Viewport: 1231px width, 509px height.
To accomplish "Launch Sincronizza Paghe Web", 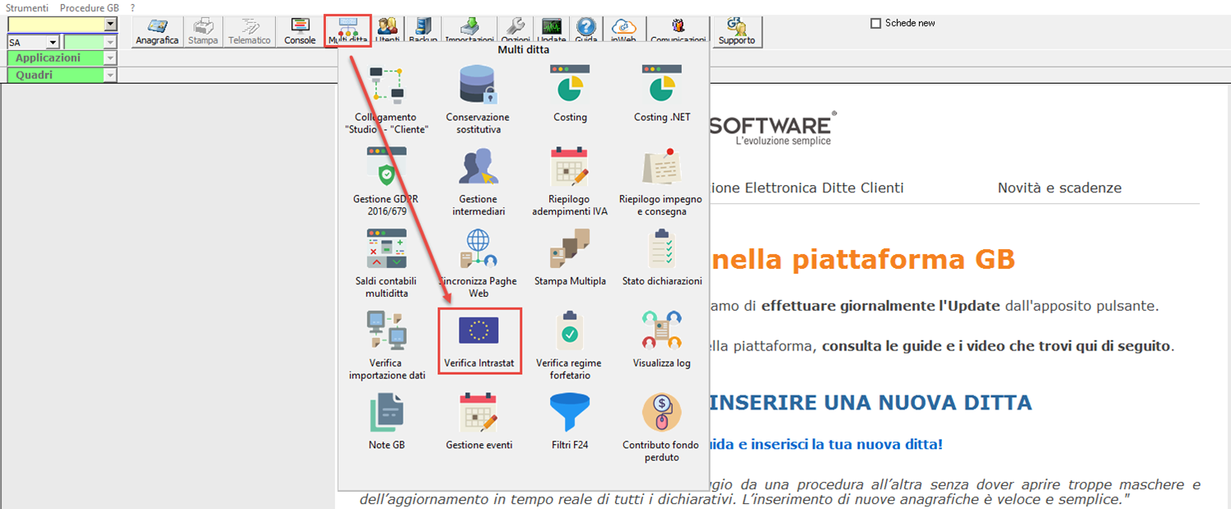I will pyautogui.click(x=478, y=263).
